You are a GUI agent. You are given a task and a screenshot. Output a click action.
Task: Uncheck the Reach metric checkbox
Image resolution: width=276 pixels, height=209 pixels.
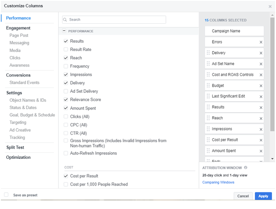[x=66, y=58]
